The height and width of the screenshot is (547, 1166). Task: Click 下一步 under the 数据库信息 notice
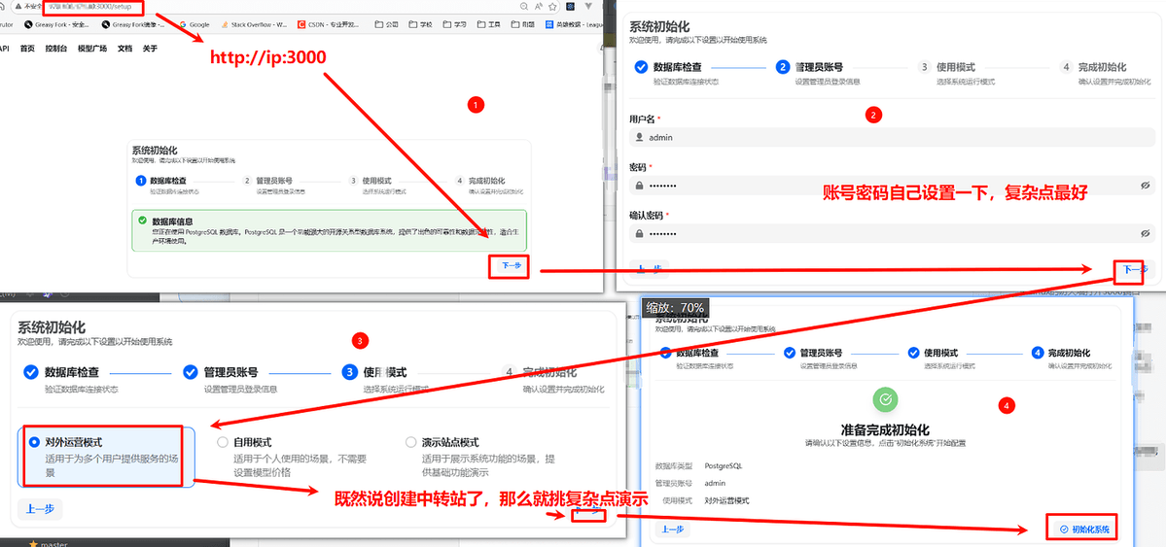pos(509,266)
